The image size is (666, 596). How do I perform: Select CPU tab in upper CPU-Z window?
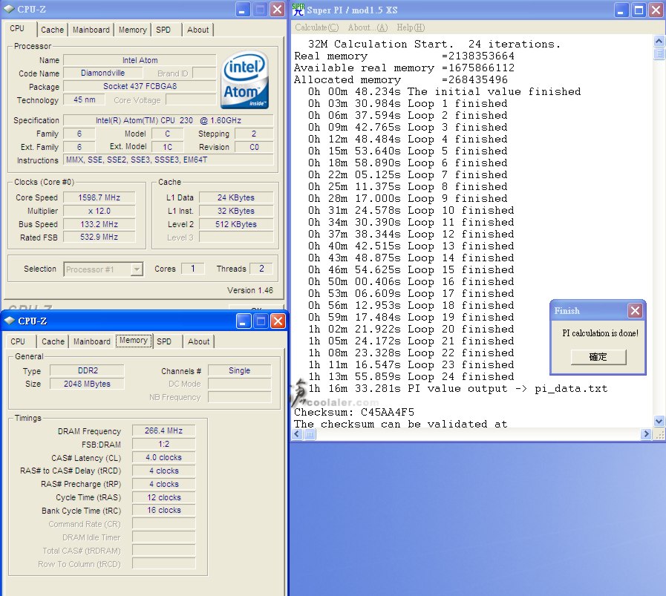click(17, 28)
